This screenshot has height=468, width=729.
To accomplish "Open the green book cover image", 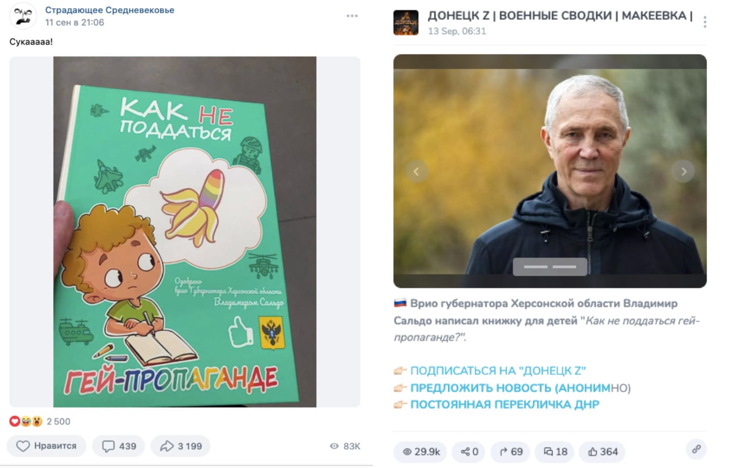I will (x=185, y=232).
